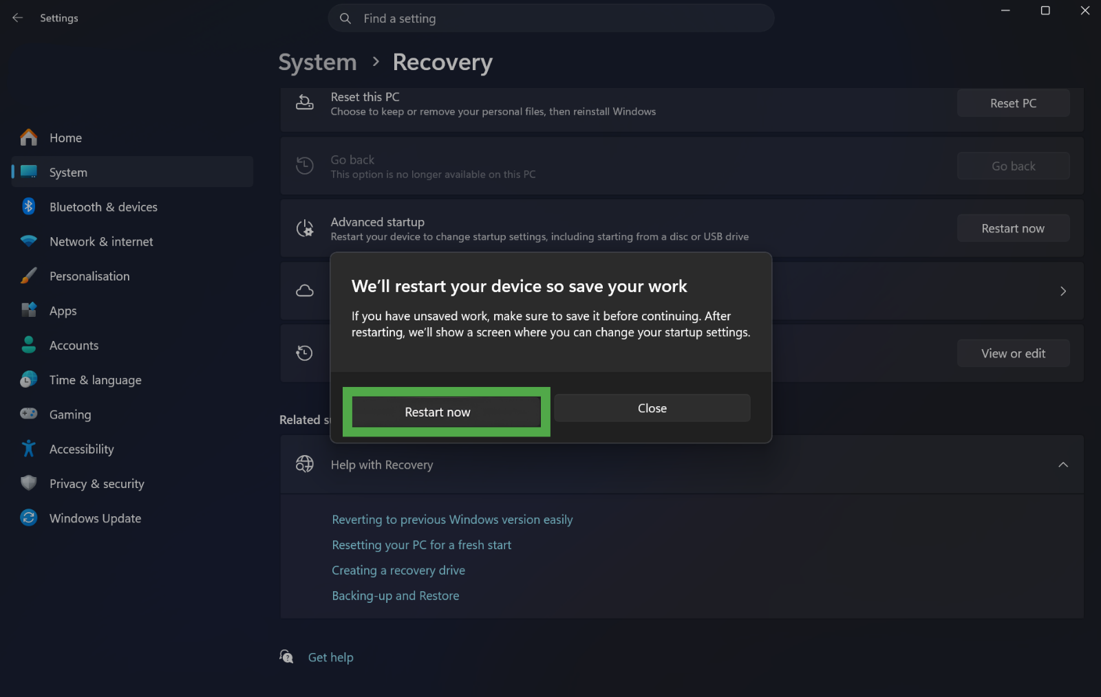Open Personalisation settings
The width and height of the screenshot is (1101, 697).
(132, 276)
